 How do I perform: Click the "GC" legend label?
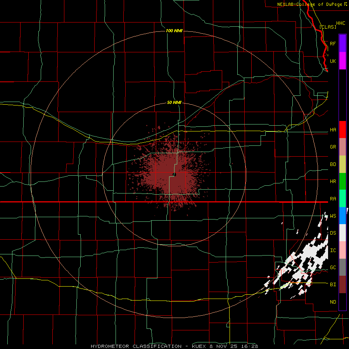pos(333,268)
